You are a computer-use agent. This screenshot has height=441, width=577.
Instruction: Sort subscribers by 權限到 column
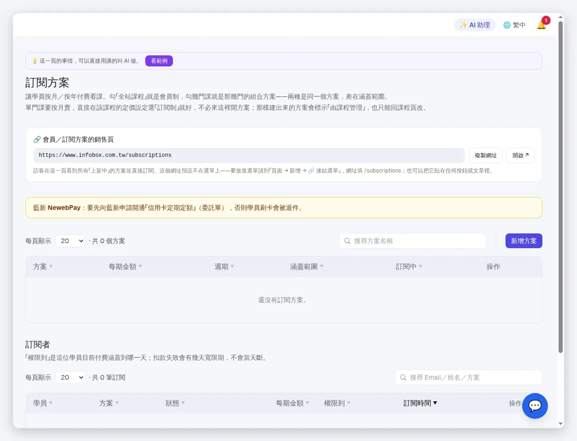[x=337, y=403]
